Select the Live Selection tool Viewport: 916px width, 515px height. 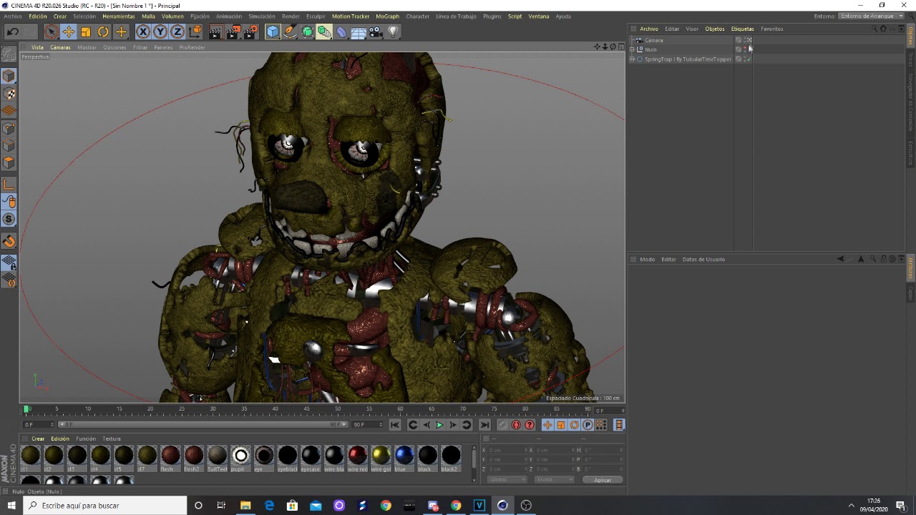[x=51, y=31]
